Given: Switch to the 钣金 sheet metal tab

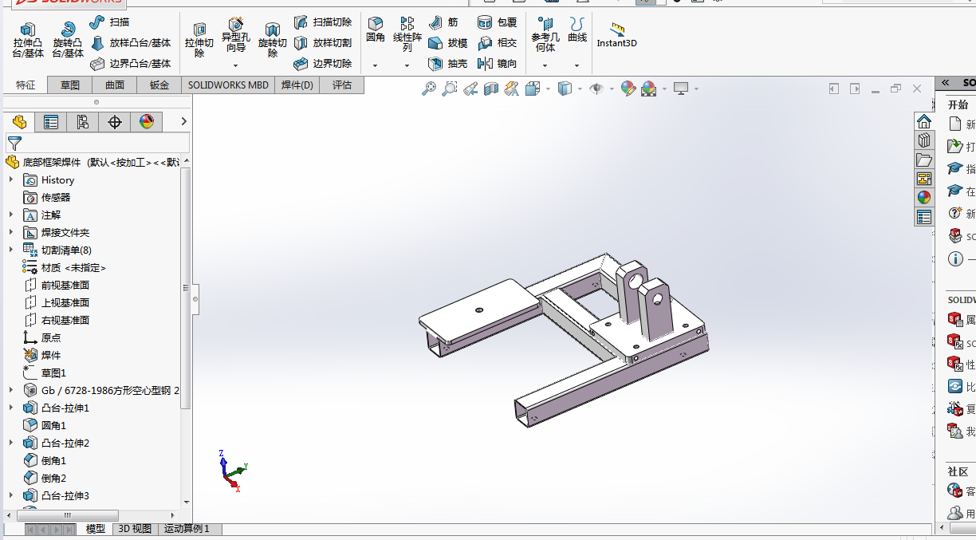Looking at the screenshot, I should tap(159, 85).
